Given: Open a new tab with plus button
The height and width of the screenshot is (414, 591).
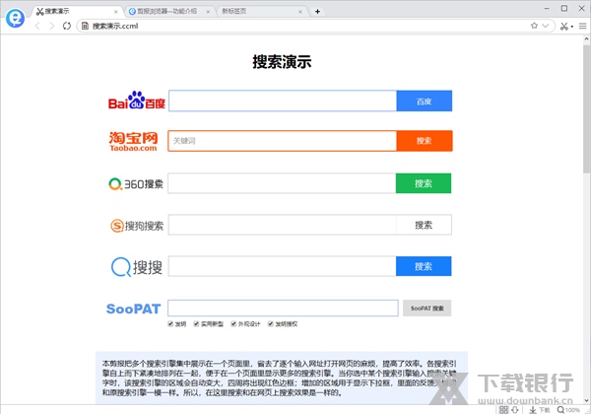Looking at the screenshot, I should click(317, 11).
